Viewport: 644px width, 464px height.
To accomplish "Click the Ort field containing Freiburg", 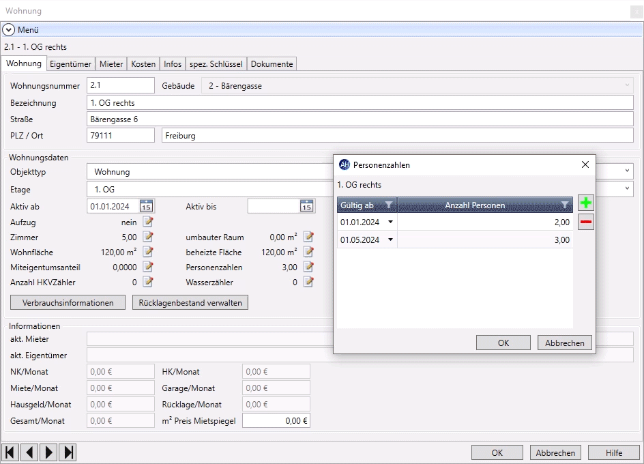I will pyautogui.click(x=398, y=135).
